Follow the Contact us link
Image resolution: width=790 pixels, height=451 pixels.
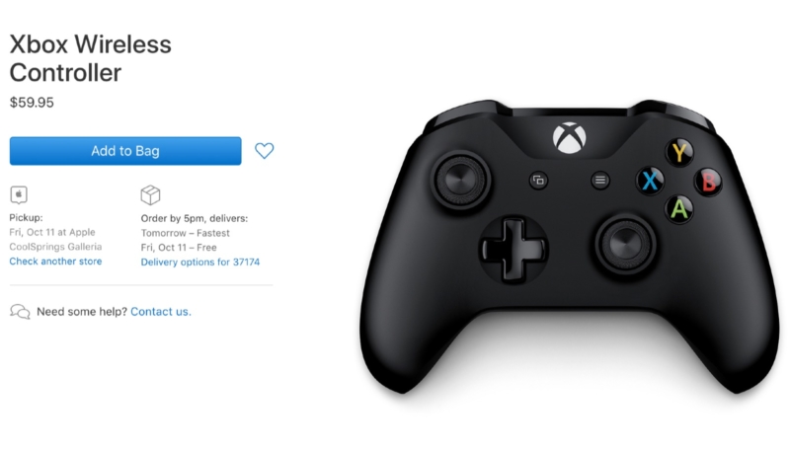tap(161, 312)
